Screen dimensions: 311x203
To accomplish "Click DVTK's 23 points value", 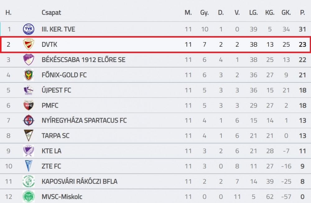I will click(303, 44).
